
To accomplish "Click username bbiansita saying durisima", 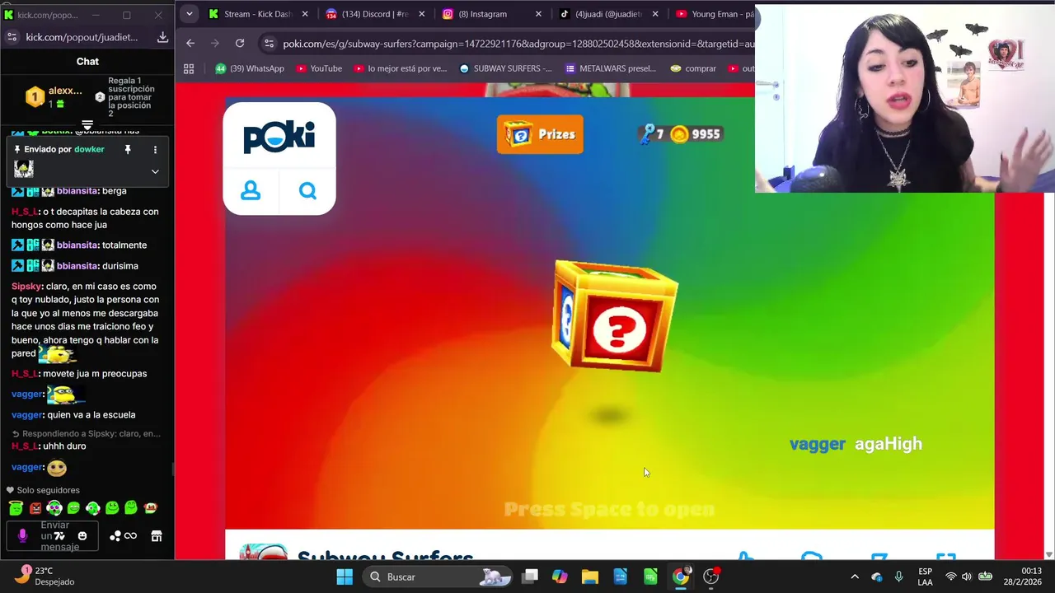I will click(77, 266).
